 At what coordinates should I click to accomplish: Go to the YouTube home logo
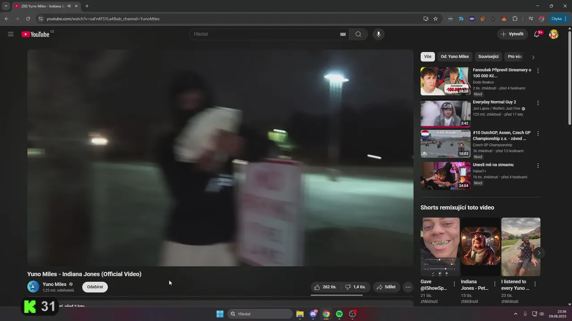coord(35,34)
